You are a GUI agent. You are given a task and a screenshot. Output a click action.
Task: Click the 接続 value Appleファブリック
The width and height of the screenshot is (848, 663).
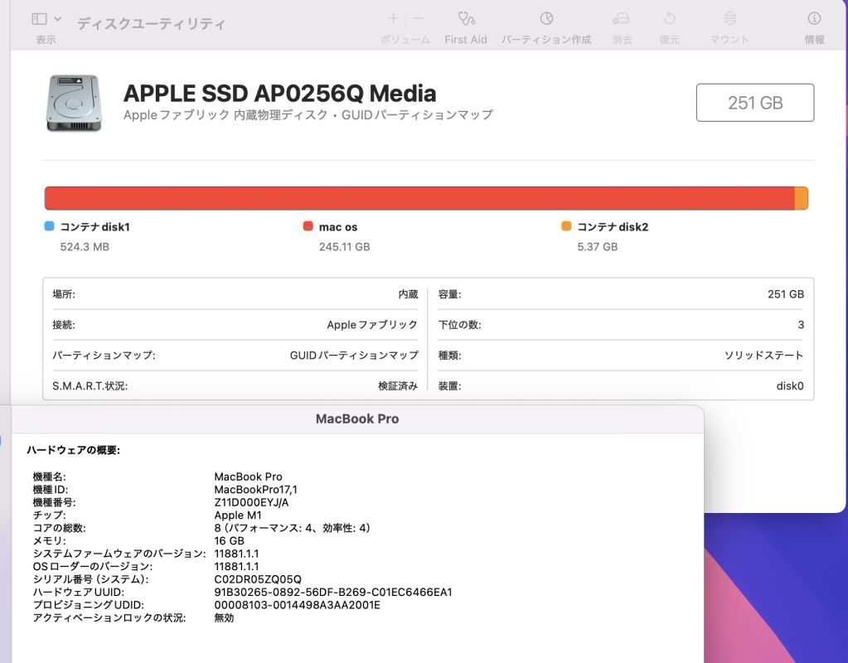(372, 325)
